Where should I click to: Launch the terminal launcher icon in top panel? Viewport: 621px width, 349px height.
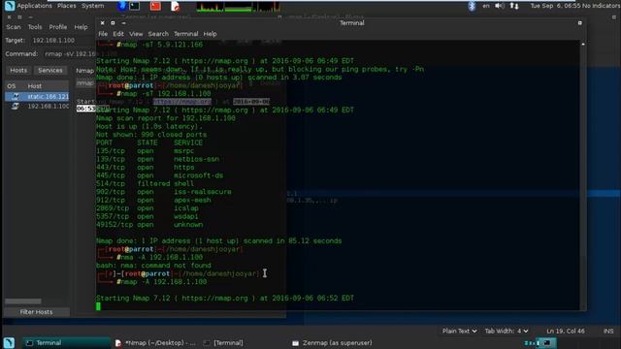coord(135,6)
